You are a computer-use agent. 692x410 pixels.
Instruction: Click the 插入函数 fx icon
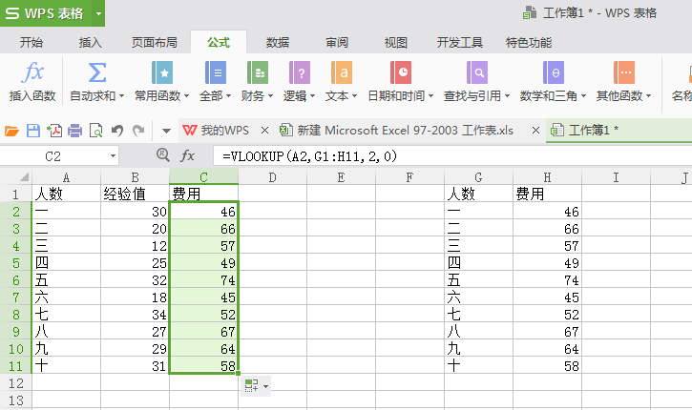[x=32, y=72]
